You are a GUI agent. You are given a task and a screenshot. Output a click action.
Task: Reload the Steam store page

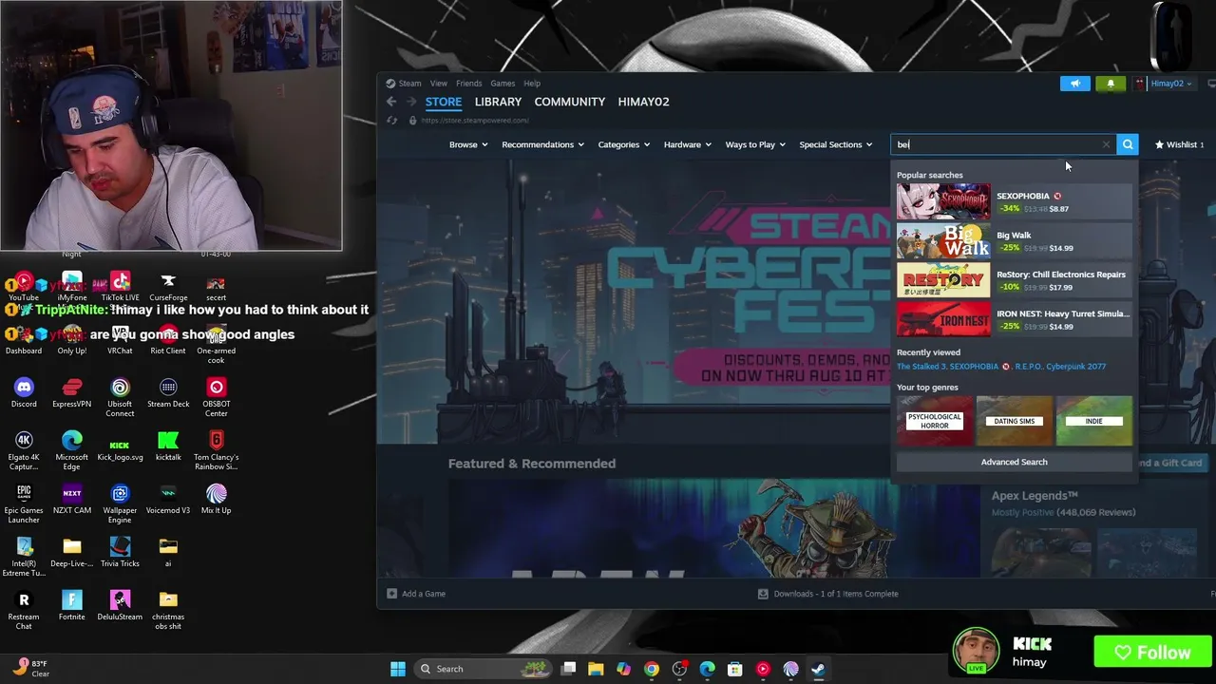pos(391,121)
